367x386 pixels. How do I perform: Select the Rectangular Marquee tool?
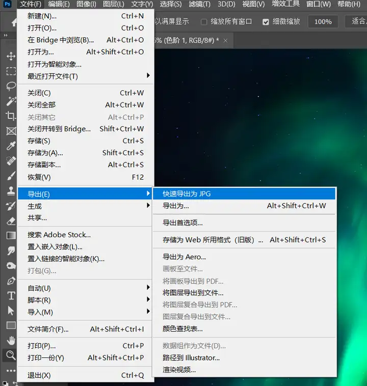[11, 71]
